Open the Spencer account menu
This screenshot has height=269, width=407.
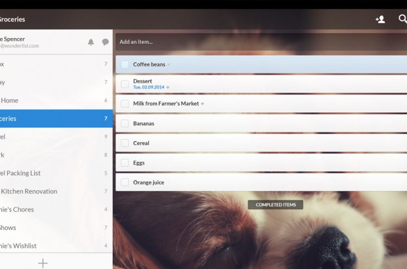tap(20, 42)
